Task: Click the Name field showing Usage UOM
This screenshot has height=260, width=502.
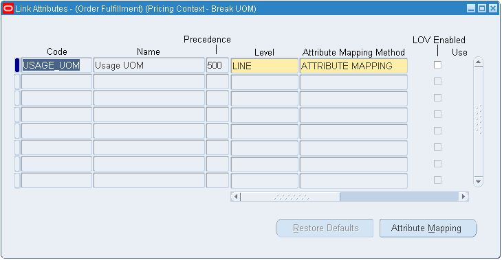Action: coord(149,65)
